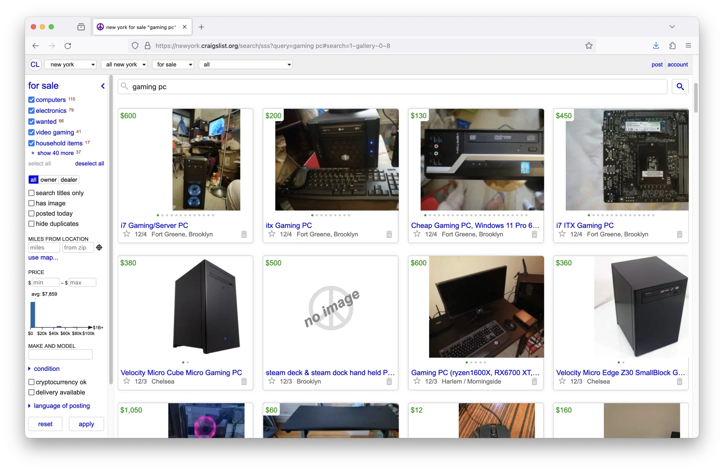The height and width of the screenshot is (471, 724).
Task: Click the apply filters button
Action: click(x=86, y=424)
